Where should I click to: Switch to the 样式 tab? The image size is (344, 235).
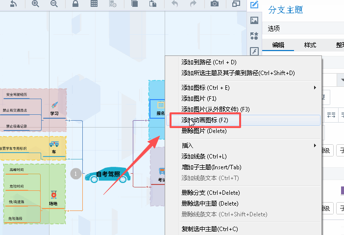pos(310,45)
